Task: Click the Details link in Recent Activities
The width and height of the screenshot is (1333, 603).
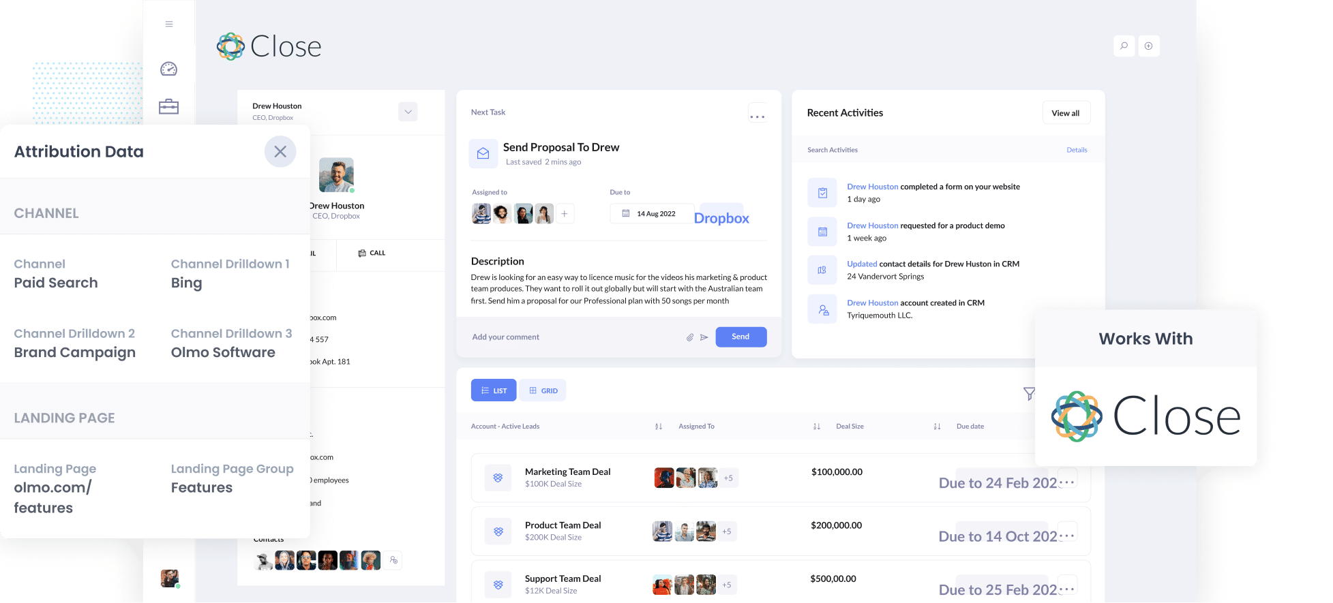Action: 1077,150
